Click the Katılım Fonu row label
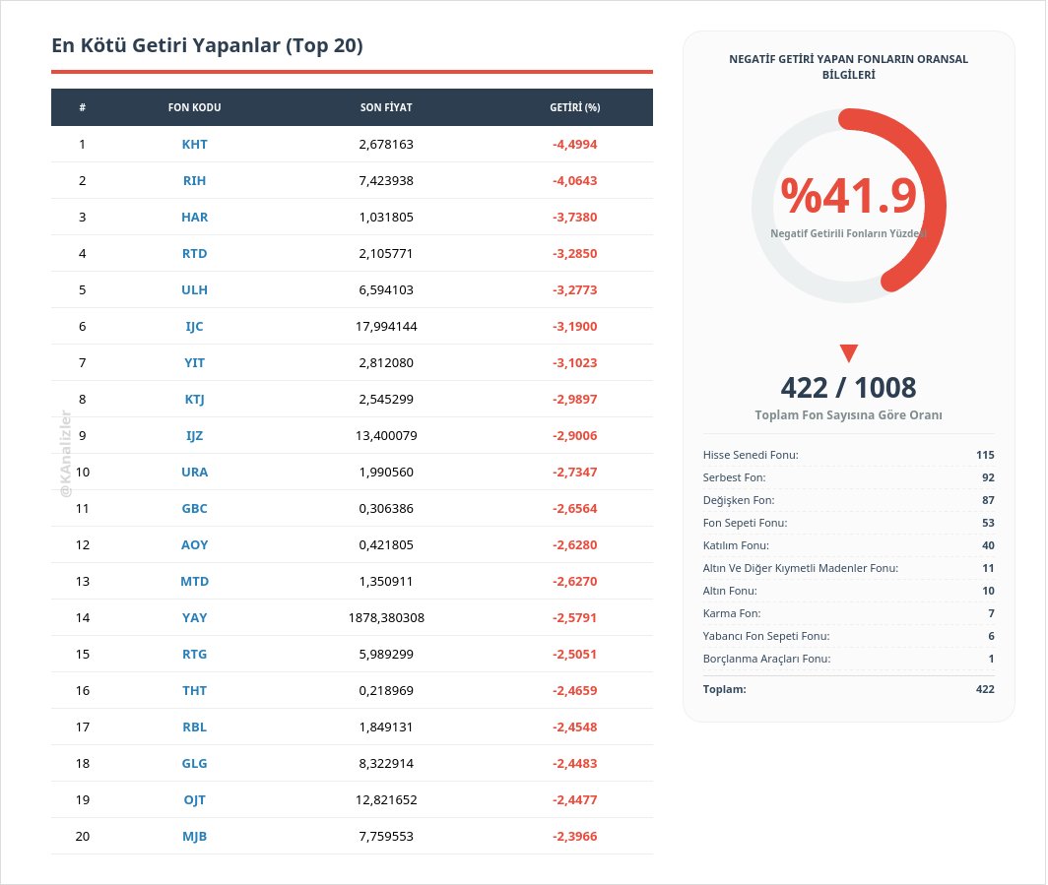Viewport: 1048px width, 885px height. [736, 545]
